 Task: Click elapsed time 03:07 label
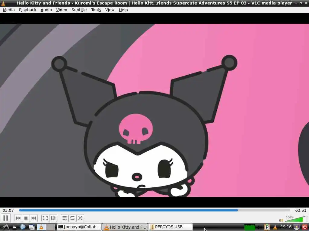(x=8, y=210)
